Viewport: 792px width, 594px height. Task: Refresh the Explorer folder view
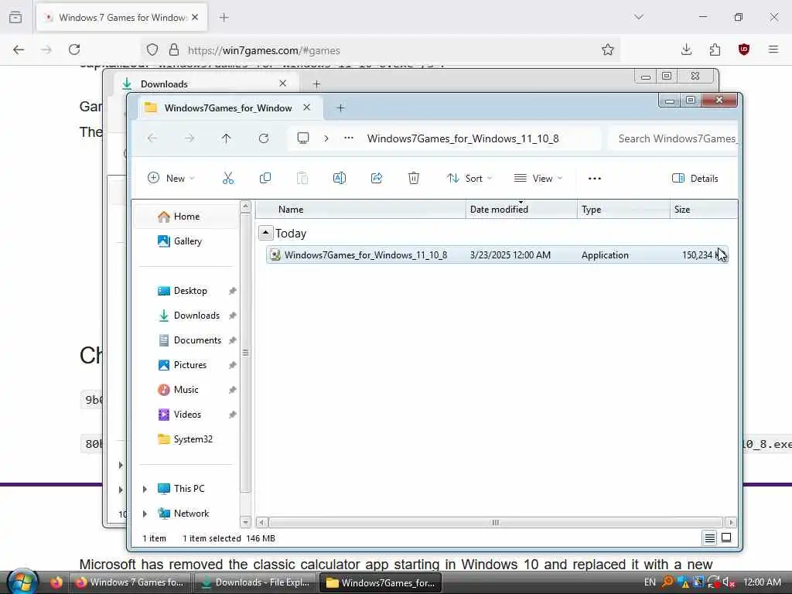coord(264,138)
